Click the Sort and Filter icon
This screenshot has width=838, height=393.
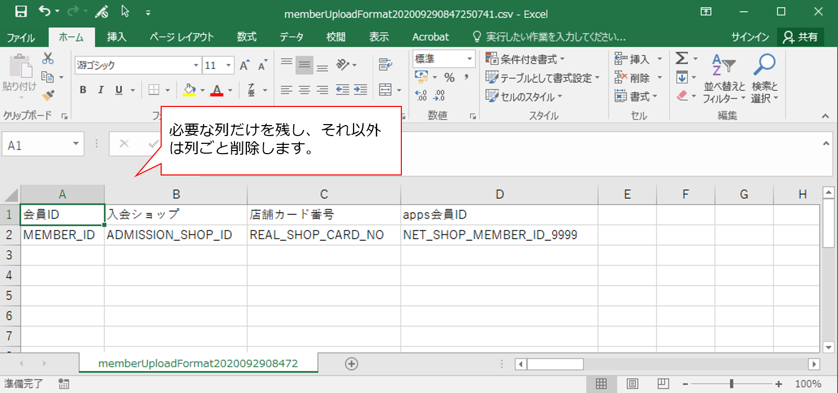click(x=724, y=65)
